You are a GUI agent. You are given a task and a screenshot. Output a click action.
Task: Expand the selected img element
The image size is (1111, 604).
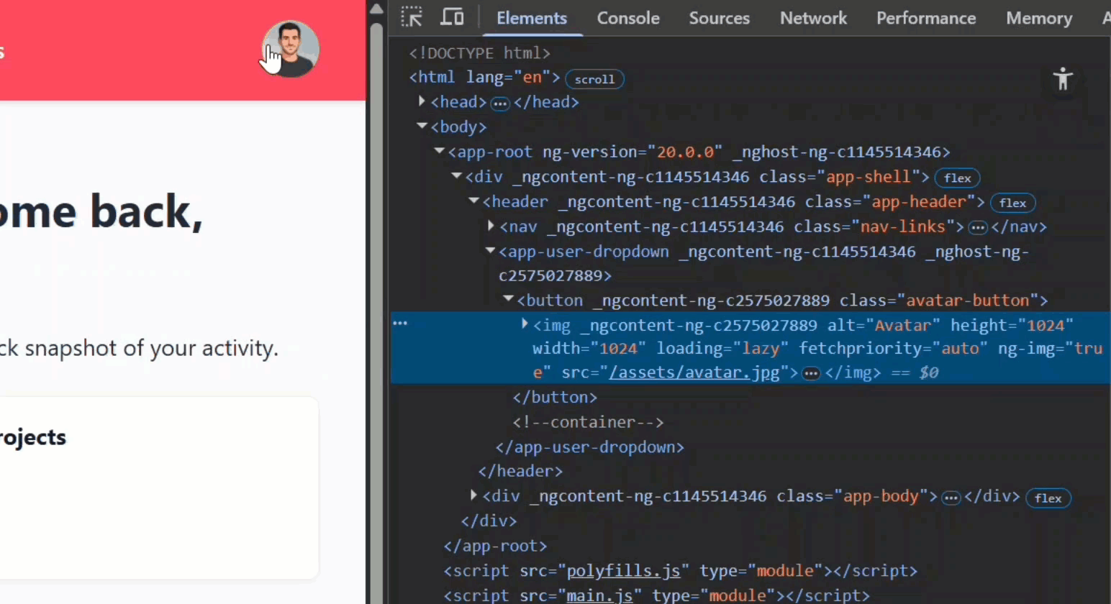(525, 324)
